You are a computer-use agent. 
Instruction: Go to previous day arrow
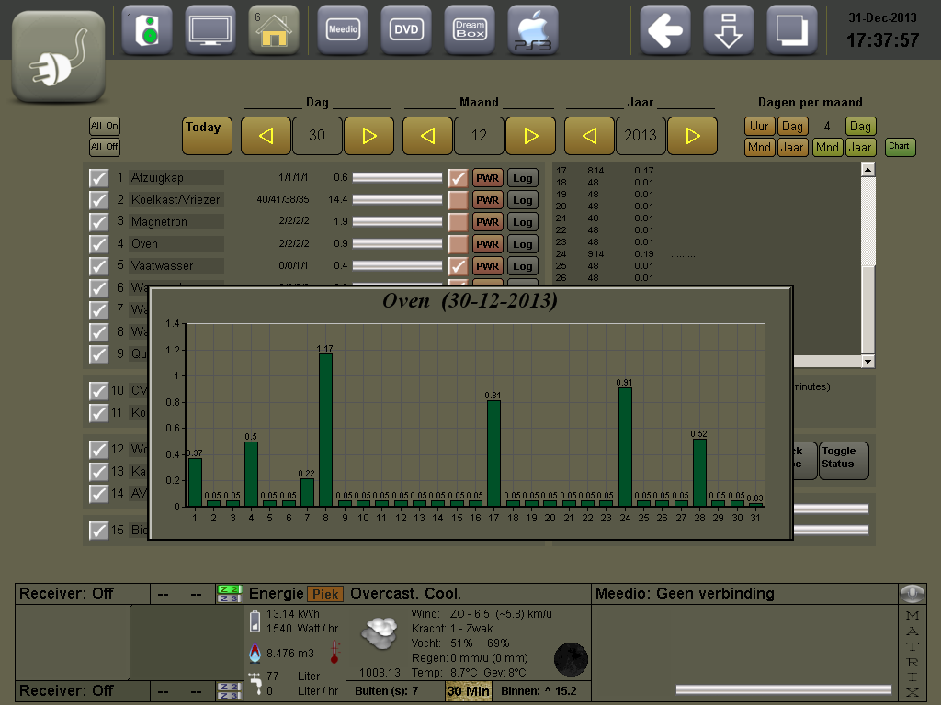tap(266, 136)
